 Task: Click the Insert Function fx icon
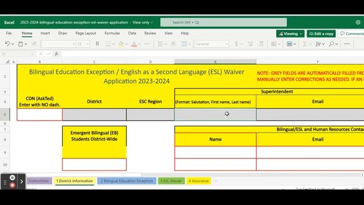[x=56, y=54]
